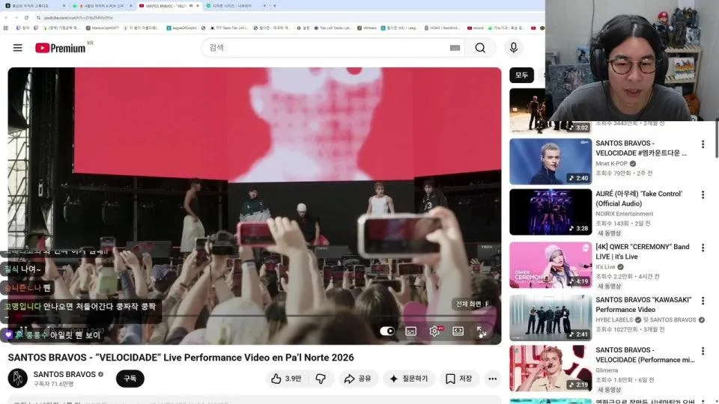Switch to the second K-POP browser tab

tap(103, 6)
